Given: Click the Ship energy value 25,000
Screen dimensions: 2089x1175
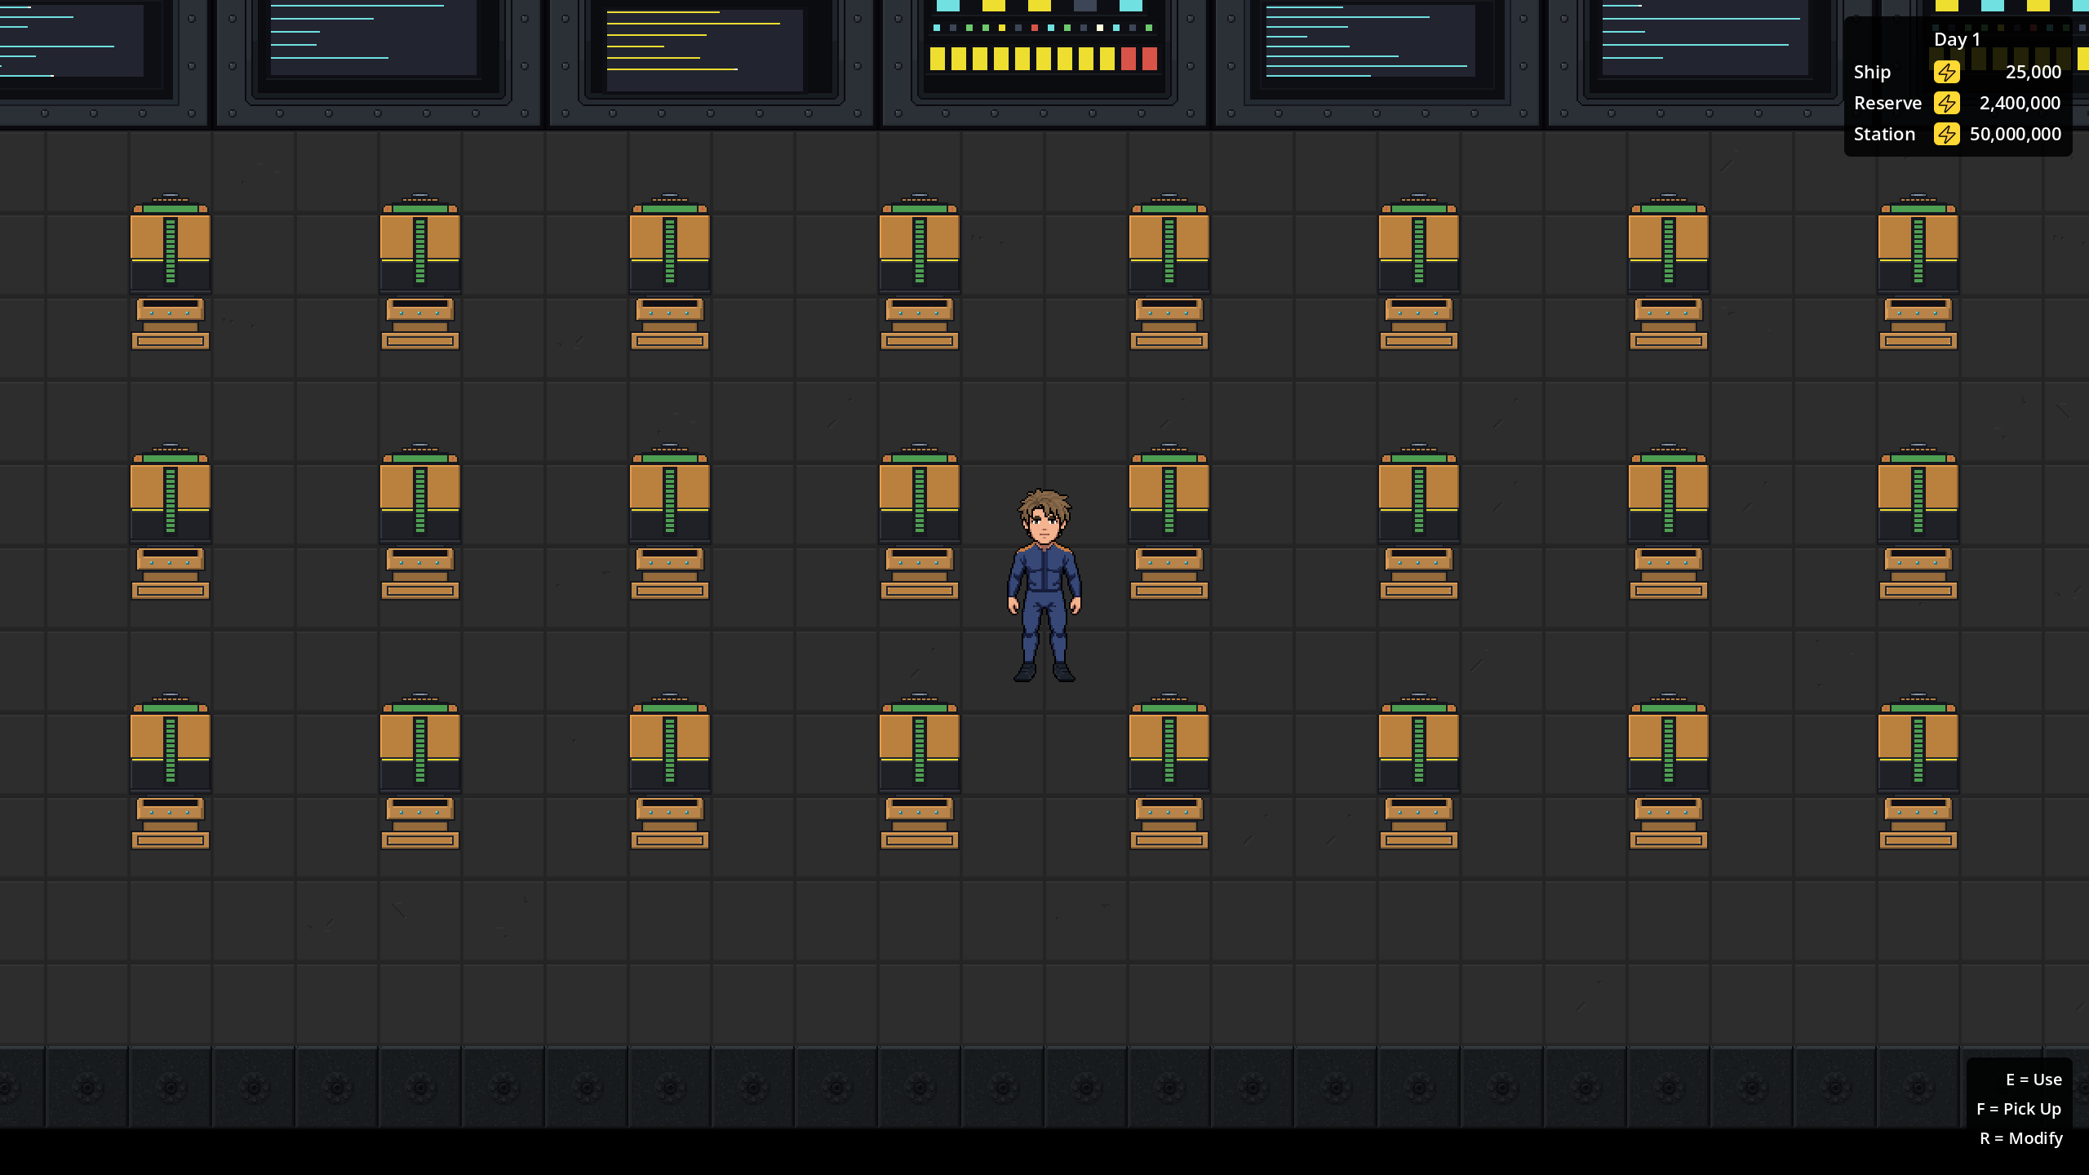Looking at the screenshot, I should (x=2033, y=72).
